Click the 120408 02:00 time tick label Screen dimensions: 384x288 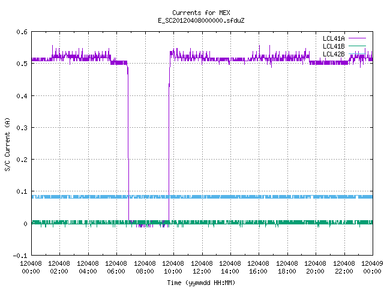59,268
